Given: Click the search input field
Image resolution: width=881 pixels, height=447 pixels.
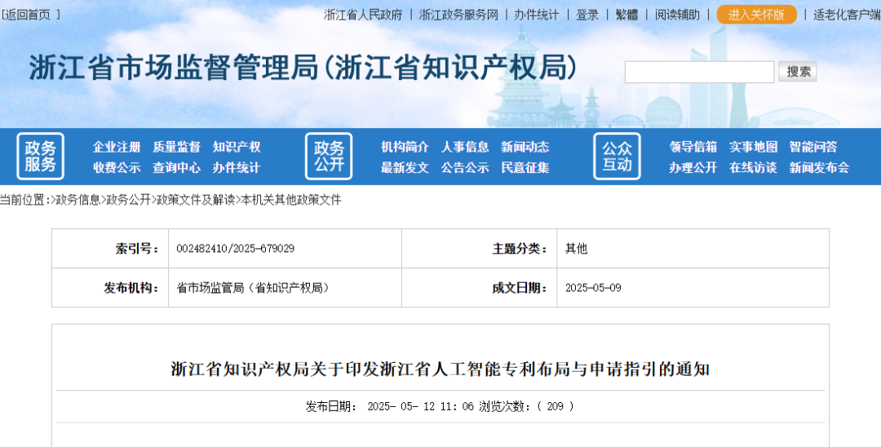Looking at the screenshot, I should tap(699, 72).
